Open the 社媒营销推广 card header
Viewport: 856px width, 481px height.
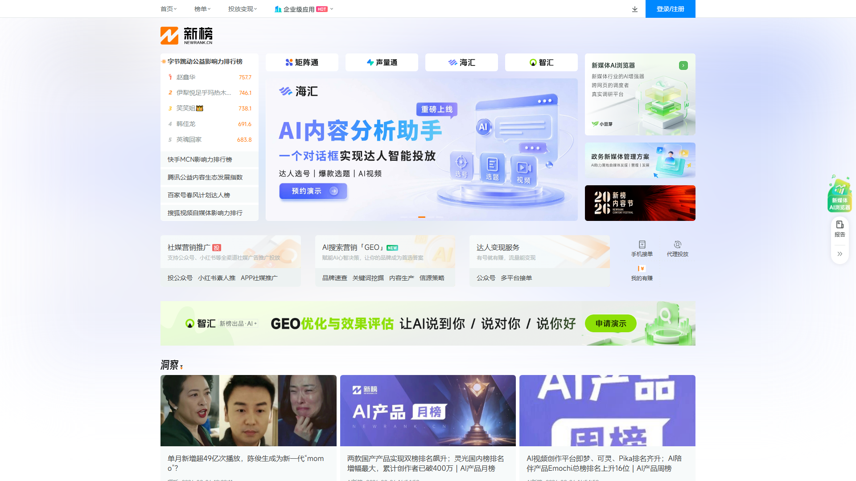(230, 252)
